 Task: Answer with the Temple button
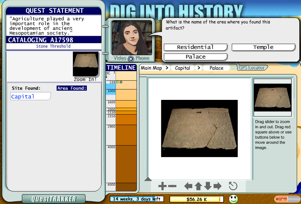tap(263, 47)
